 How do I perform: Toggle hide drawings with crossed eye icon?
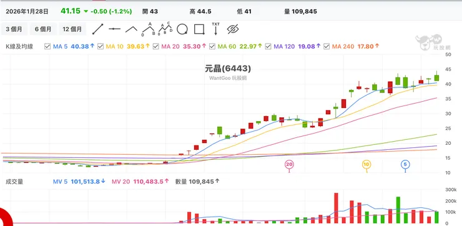tap(233, 29)
